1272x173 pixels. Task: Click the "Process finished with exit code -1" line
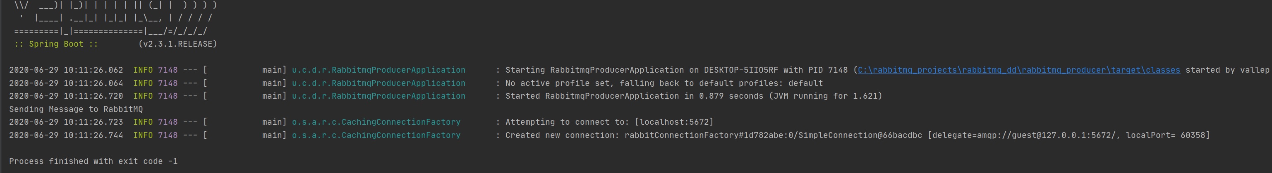coord(93,161)
